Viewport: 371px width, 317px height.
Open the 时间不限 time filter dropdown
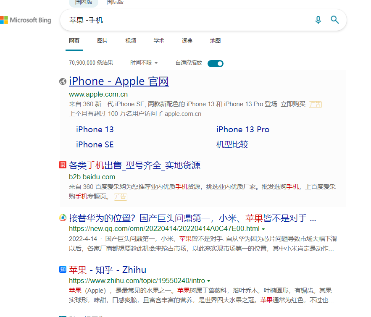point(144,63)
